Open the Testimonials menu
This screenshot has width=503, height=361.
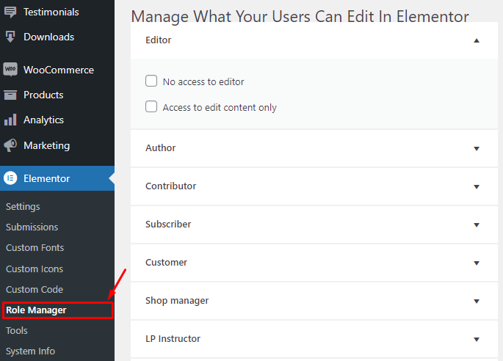(x=51, y=12)
